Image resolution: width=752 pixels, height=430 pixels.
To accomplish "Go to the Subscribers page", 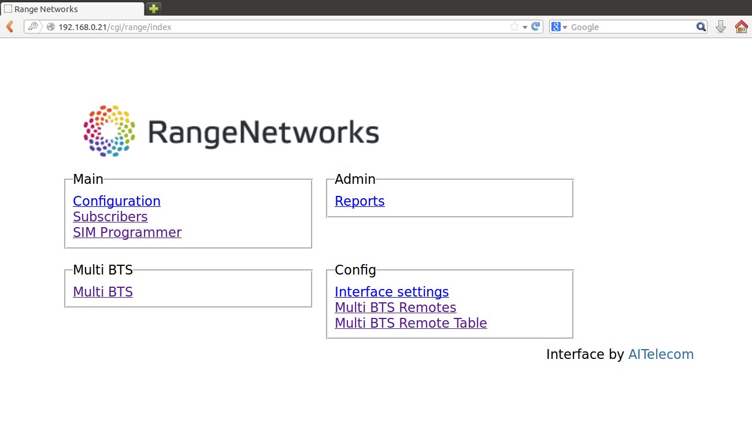I will click(x=110, y=217).
